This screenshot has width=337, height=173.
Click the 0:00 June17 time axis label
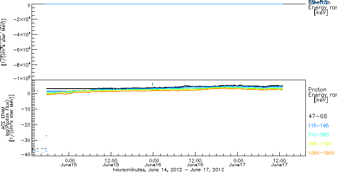coord(238,162)
